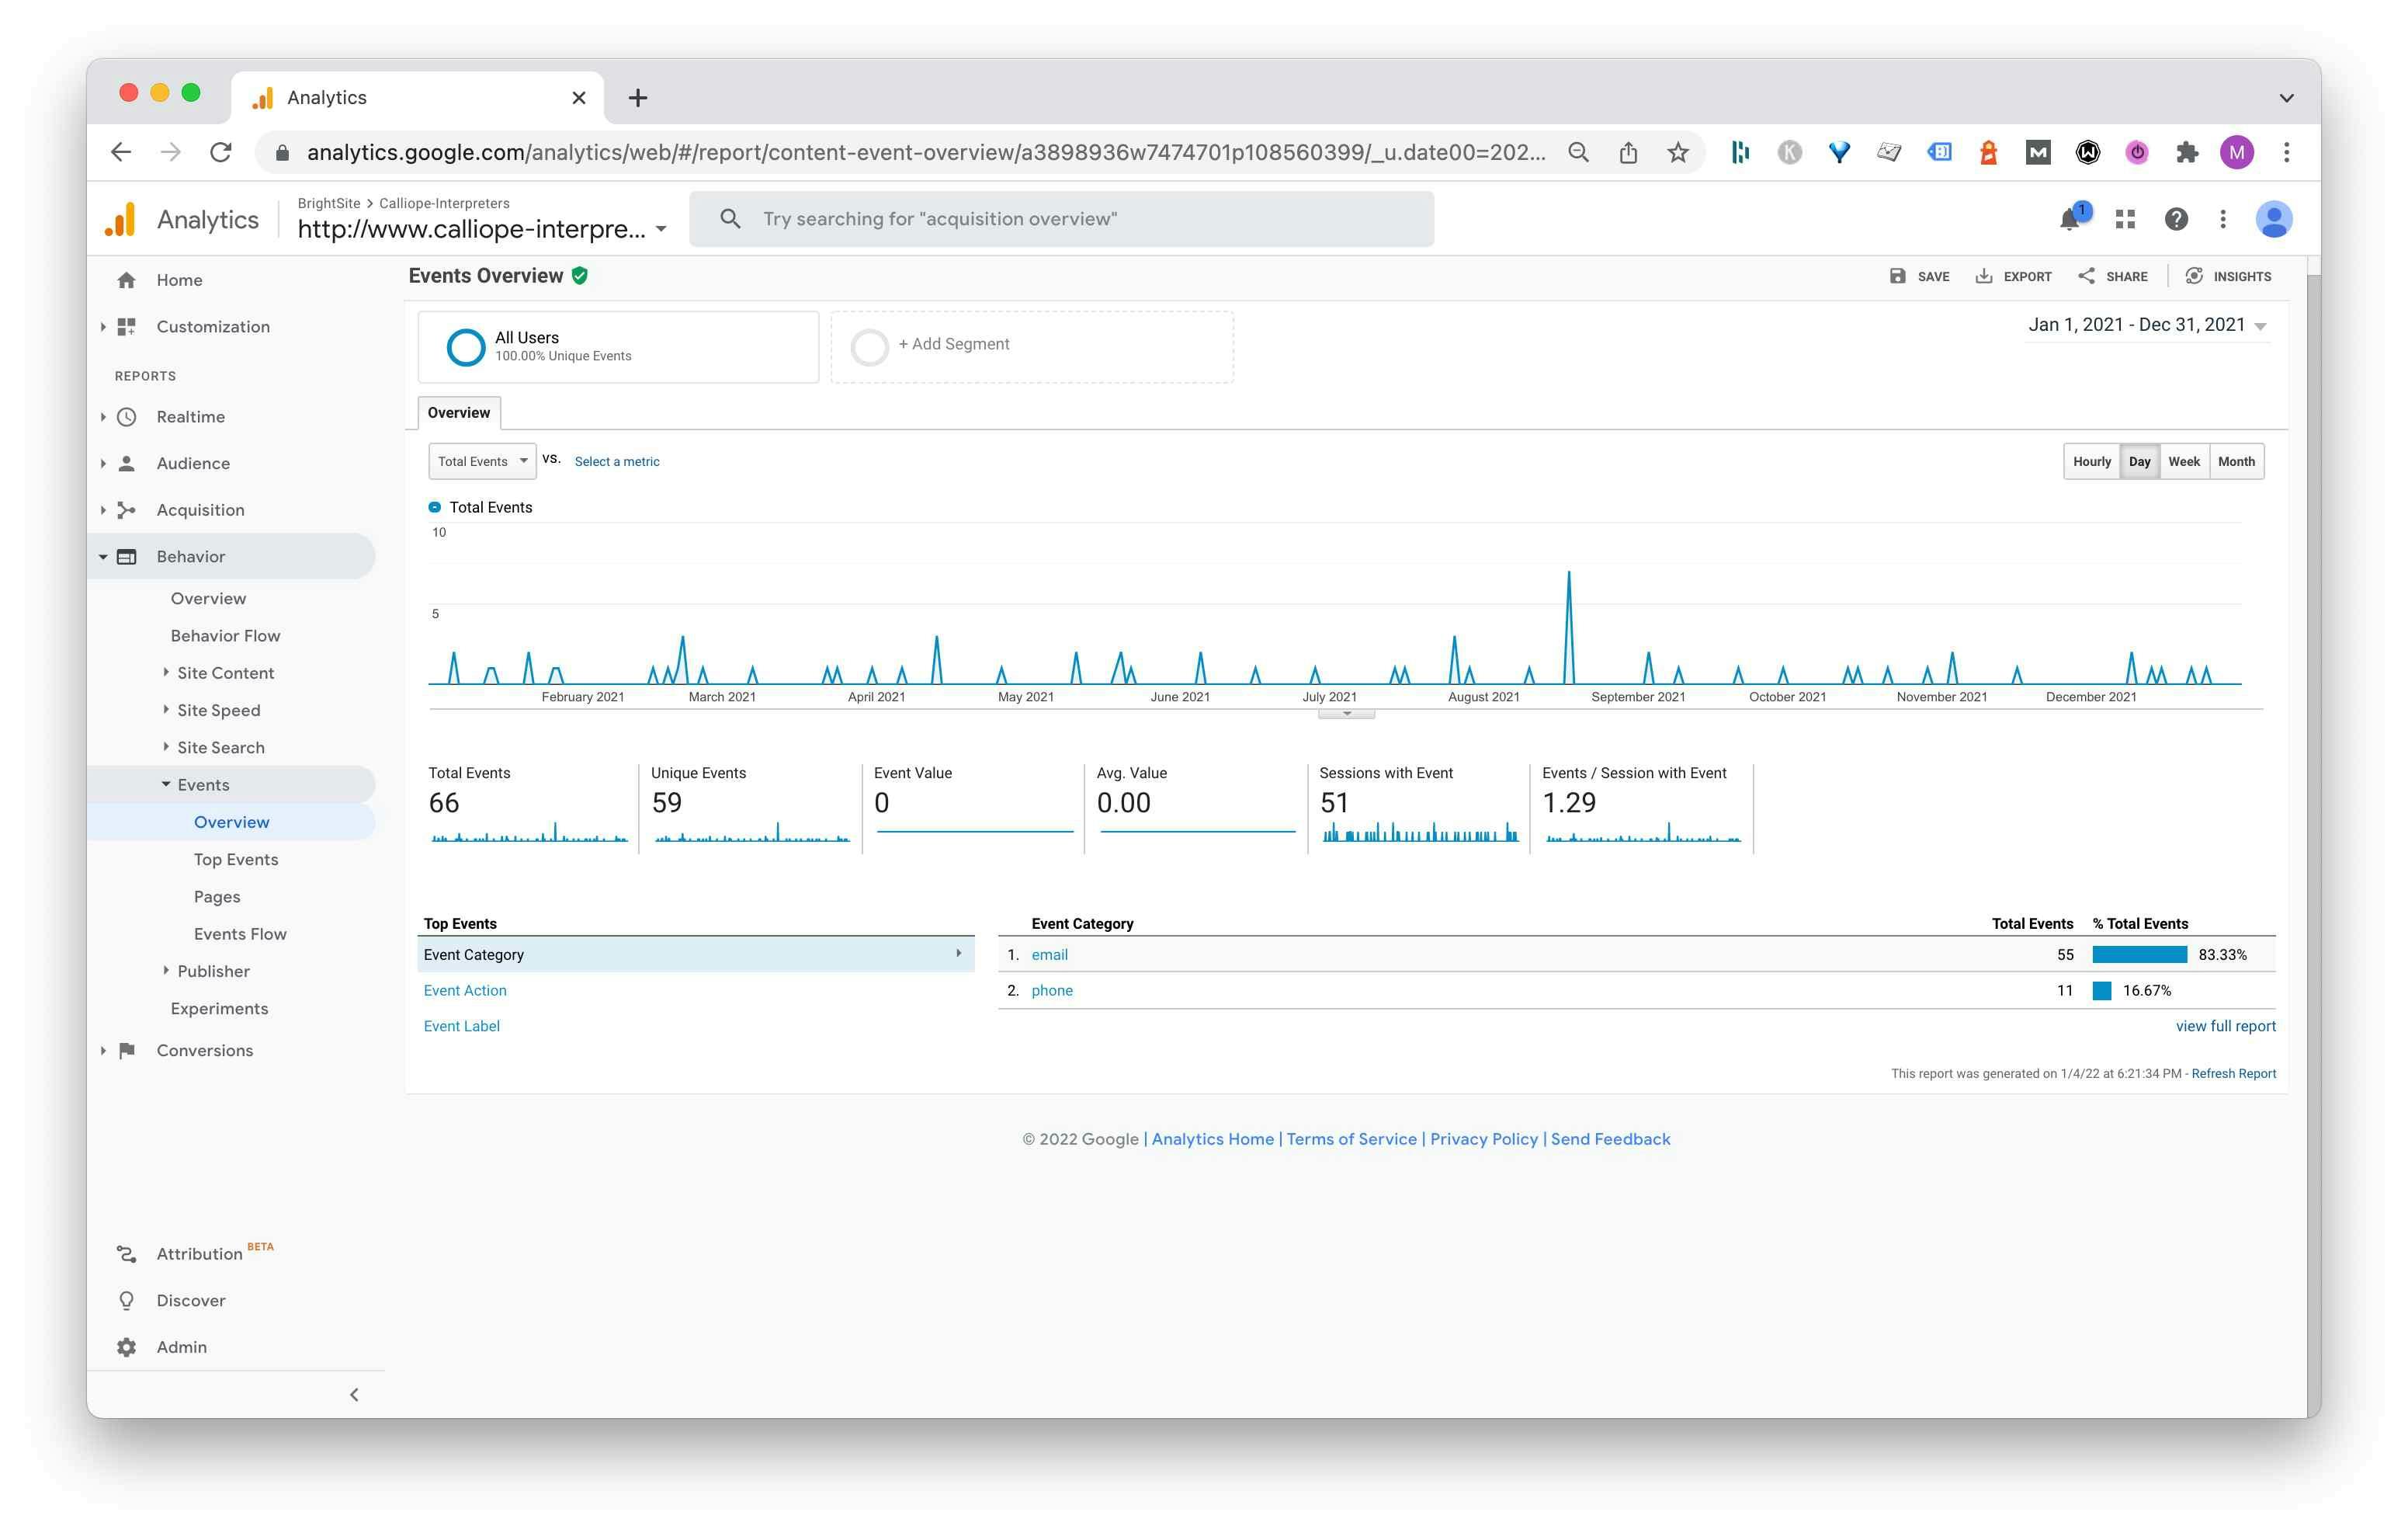Screen dimensions: 2408x1533
Task: Switch graph granularity to Hourly
Action: pyautogui.click(x=2091, y=461)
